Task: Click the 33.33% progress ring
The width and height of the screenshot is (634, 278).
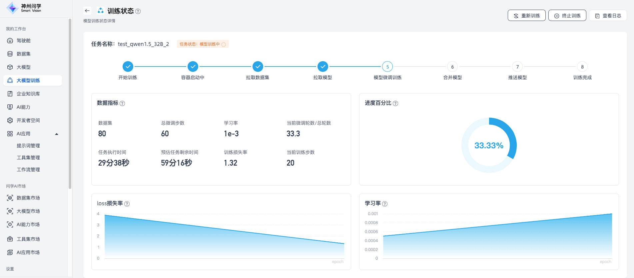Action: (x=489, y=145)
